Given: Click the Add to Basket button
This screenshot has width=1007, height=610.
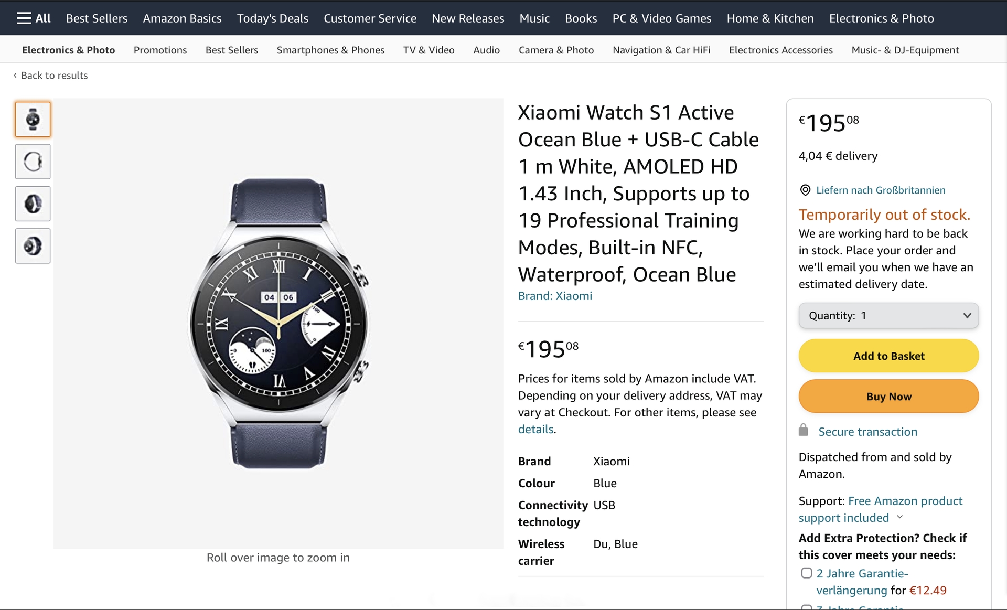Looking at the screenshot, I should point(888,356).
